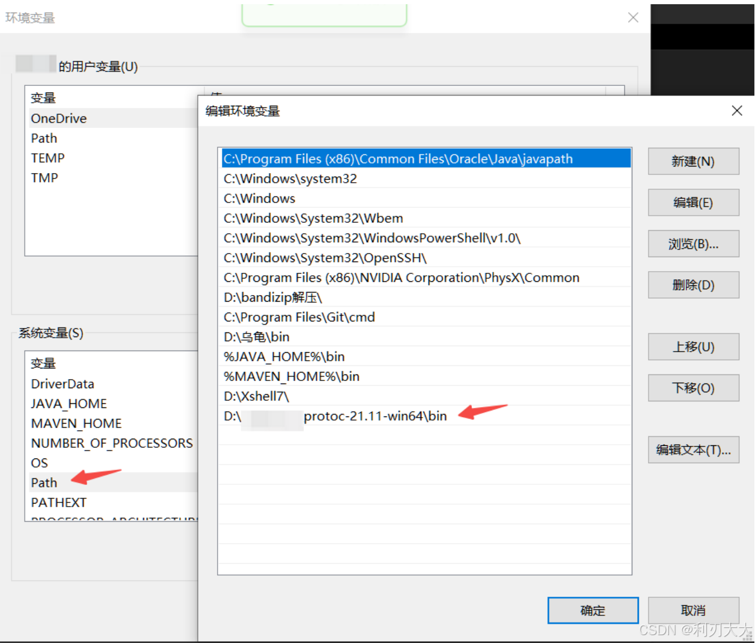
Task: Move entry down with 下移(O)
Action: pyautogui.click(x=693, y=388)
